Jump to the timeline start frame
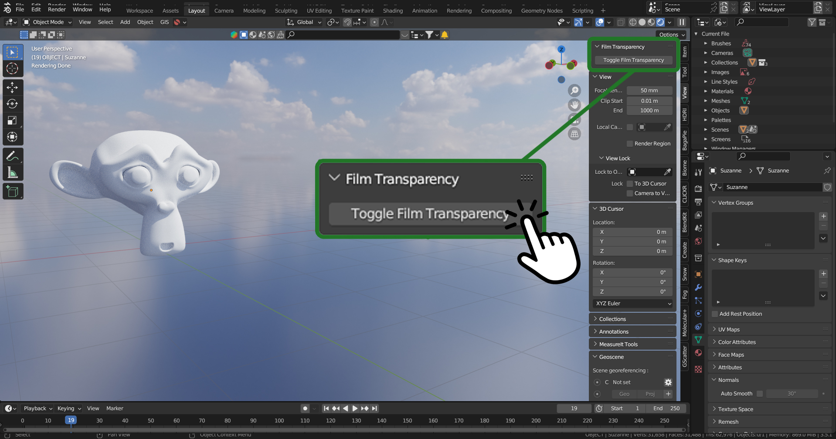 coord(326,409)
